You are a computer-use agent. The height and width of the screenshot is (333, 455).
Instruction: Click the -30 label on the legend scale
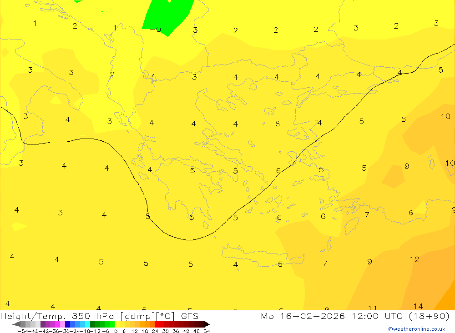coord(66,331)
